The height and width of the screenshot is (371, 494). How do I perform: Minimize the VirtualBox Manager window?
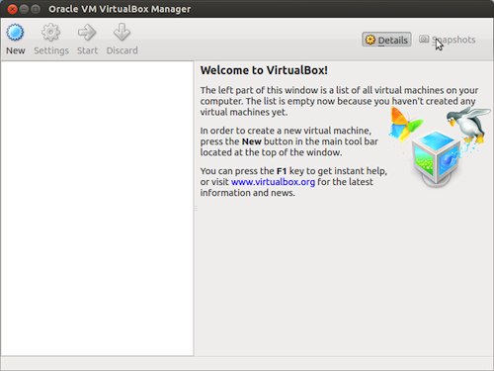pyautogui.click(x=24, y=9)
